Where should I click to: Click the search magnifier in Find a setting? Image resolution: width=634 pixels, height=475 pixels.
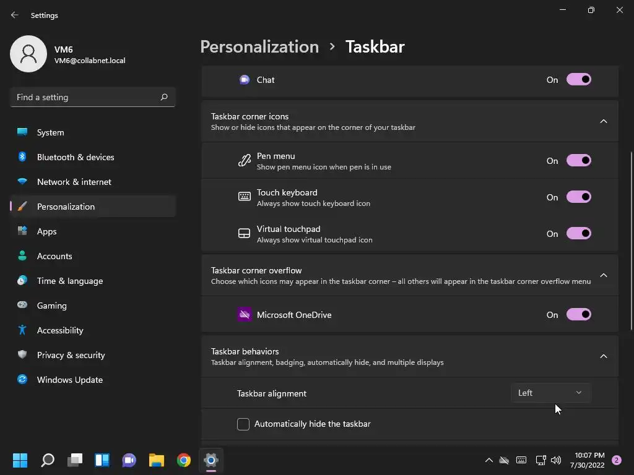(x=163, y=97)
